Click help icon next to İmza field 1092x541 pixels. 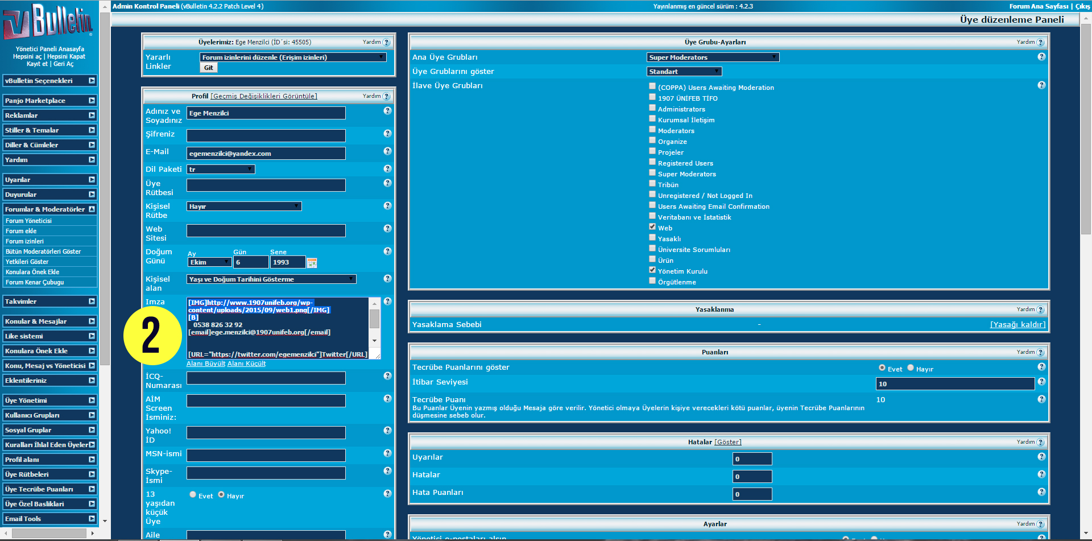(387, 302)
